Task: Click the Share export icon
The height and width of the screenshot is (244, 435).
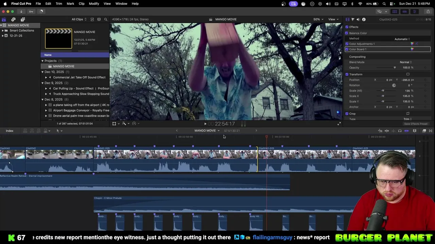Action: pos(428,12)
